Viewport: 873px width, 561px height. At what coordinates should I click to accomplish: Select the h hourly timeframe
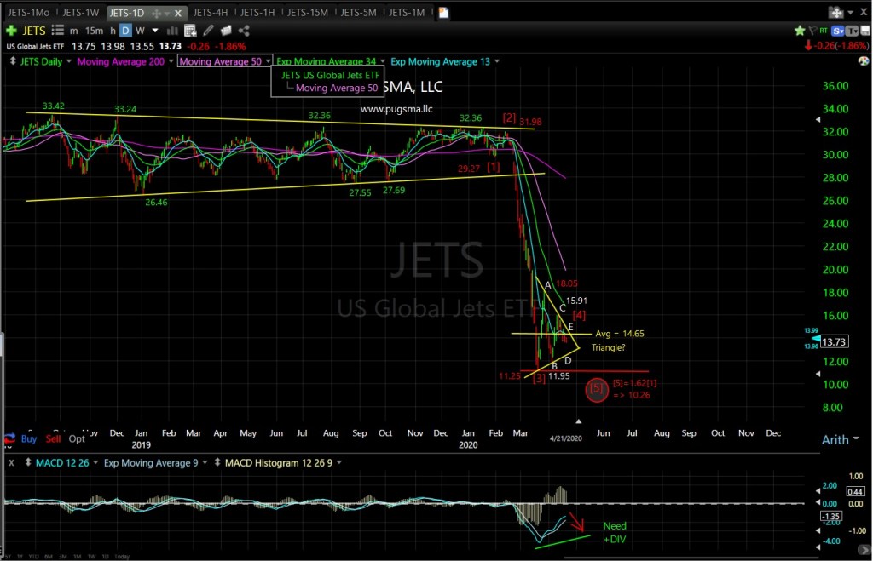113,31
